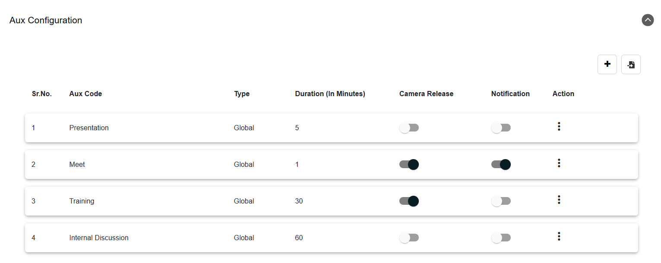
Task: Click duration value 5 for Presentation
Action: (x=297, y=128)
